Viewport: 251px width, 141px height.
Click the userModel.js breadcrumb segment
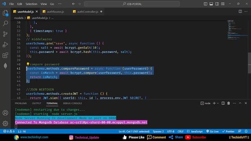(x=38, y=18)
